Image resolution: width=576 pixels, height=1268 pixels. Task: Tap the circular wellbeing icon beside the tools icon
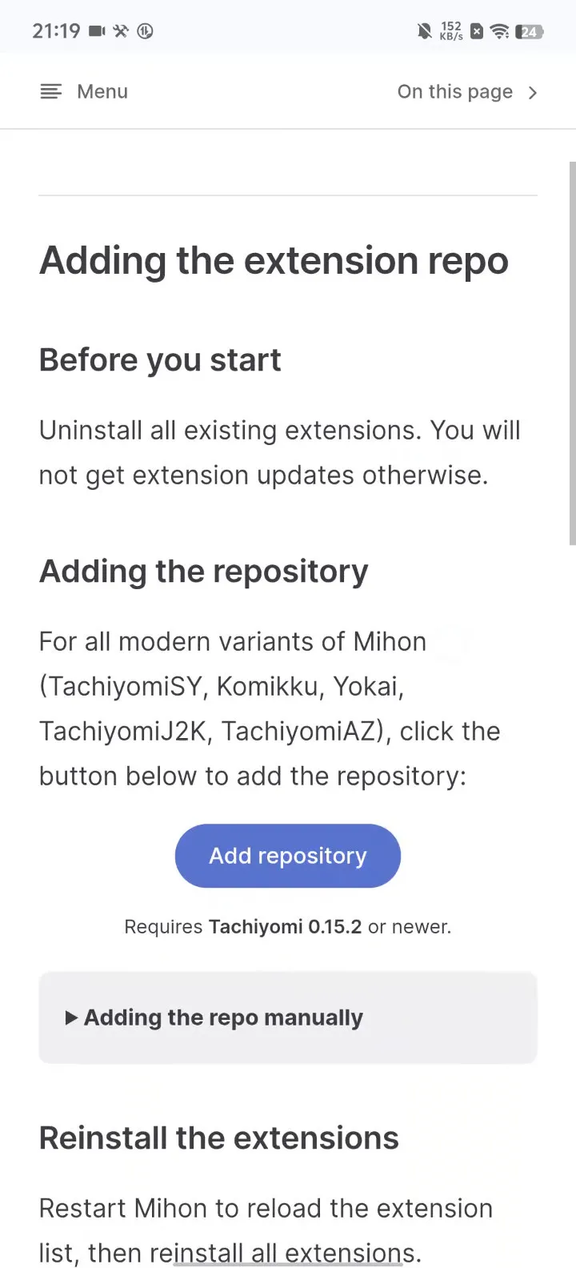[x=145, y=31]
